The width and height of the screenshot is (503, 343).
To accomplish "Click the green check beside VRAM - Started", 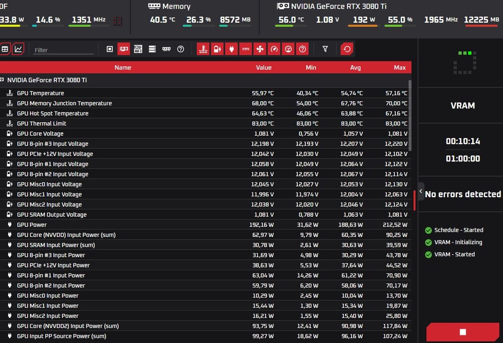I will point(428,255).
